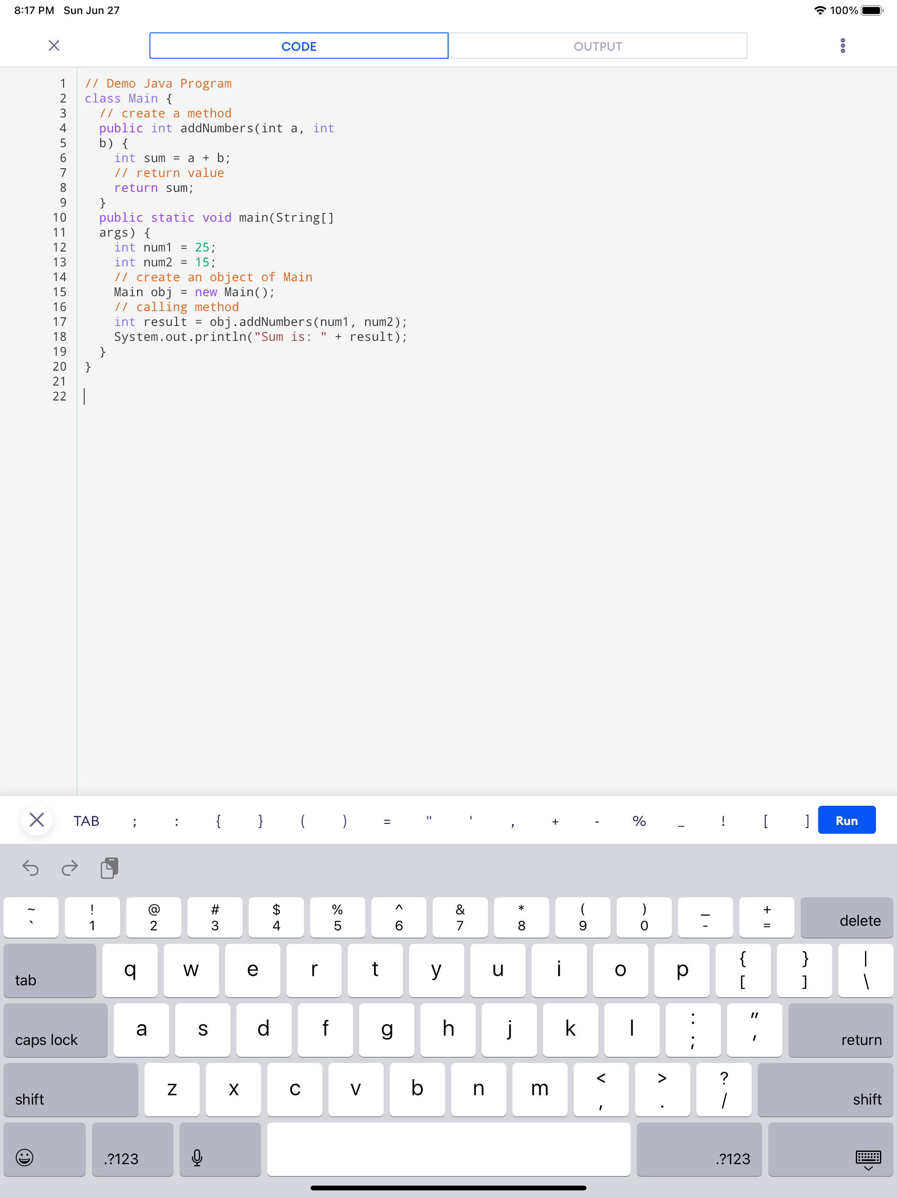Select the CODE tab

(x=299, y=46)
